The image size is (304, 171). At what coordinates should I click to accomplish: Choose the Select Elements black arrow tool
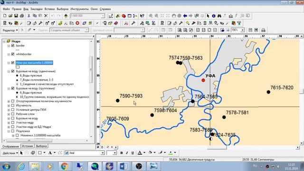pyautogui.click(x=208, y=16)
